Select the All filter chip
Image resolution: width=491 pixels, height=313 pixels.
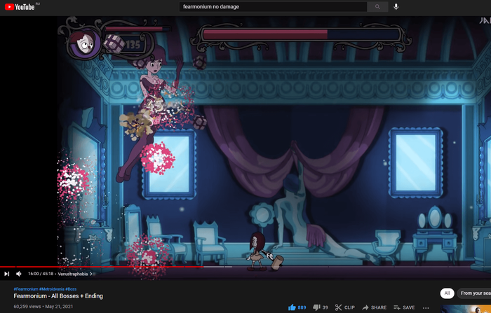click(446, 293)
